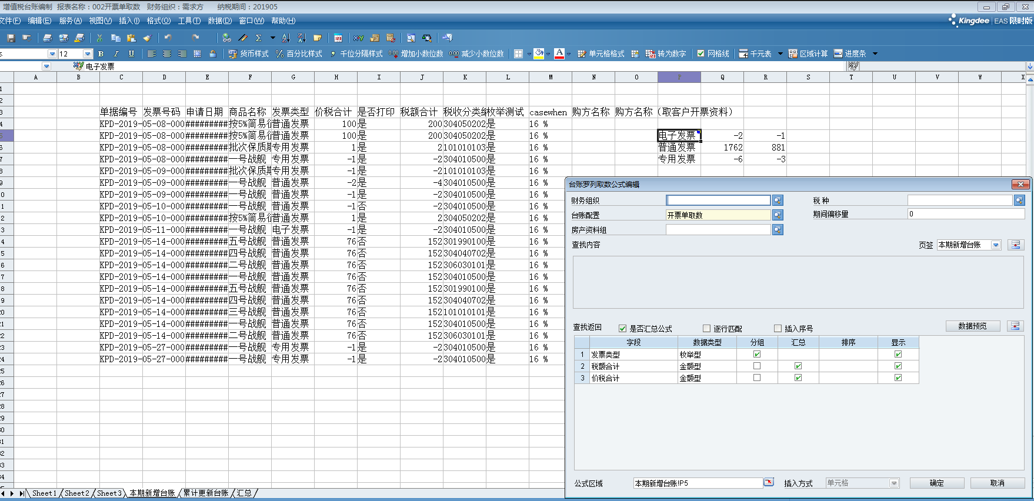The width and height of the screenshot is (1034, 501).
Task: Toggle 汇总 checkbox for 价税合计 row
Action: point(798,378)
